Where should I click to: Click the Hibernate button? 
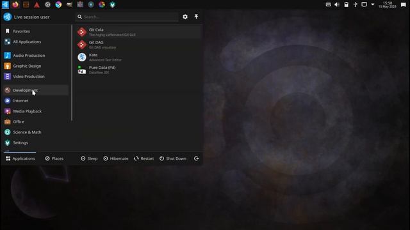click(x=116, y=158)
